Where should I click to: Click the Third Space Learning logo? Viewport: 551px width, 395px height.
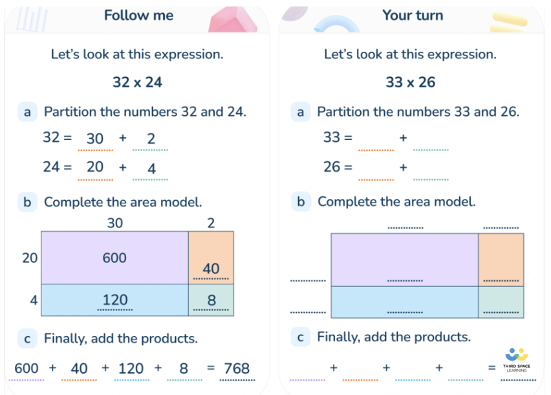pos(516,356)
